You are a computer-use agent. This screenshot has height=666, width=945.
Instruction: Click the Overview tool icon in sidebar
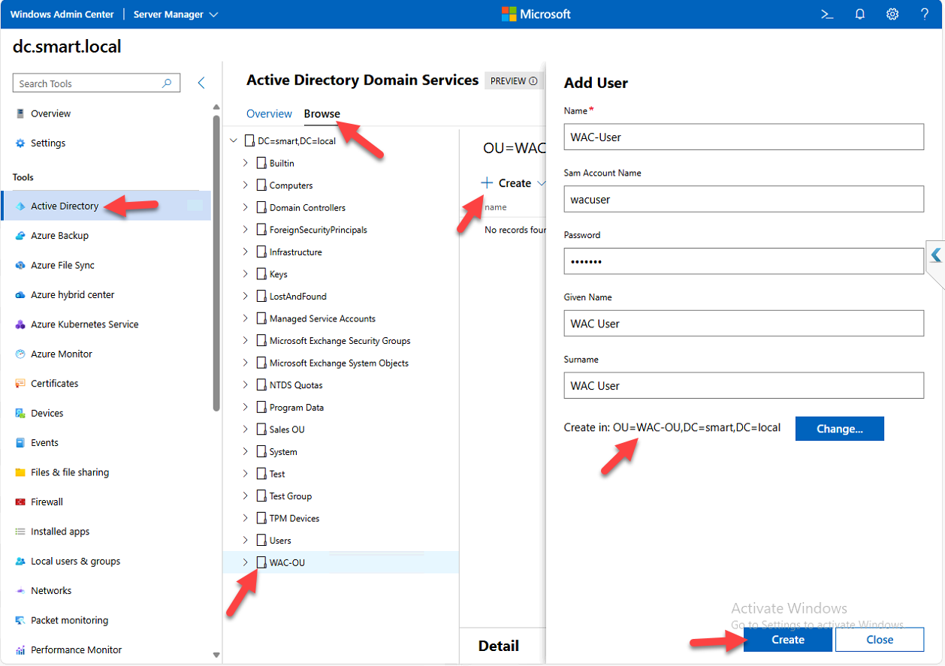click(20, 113)
